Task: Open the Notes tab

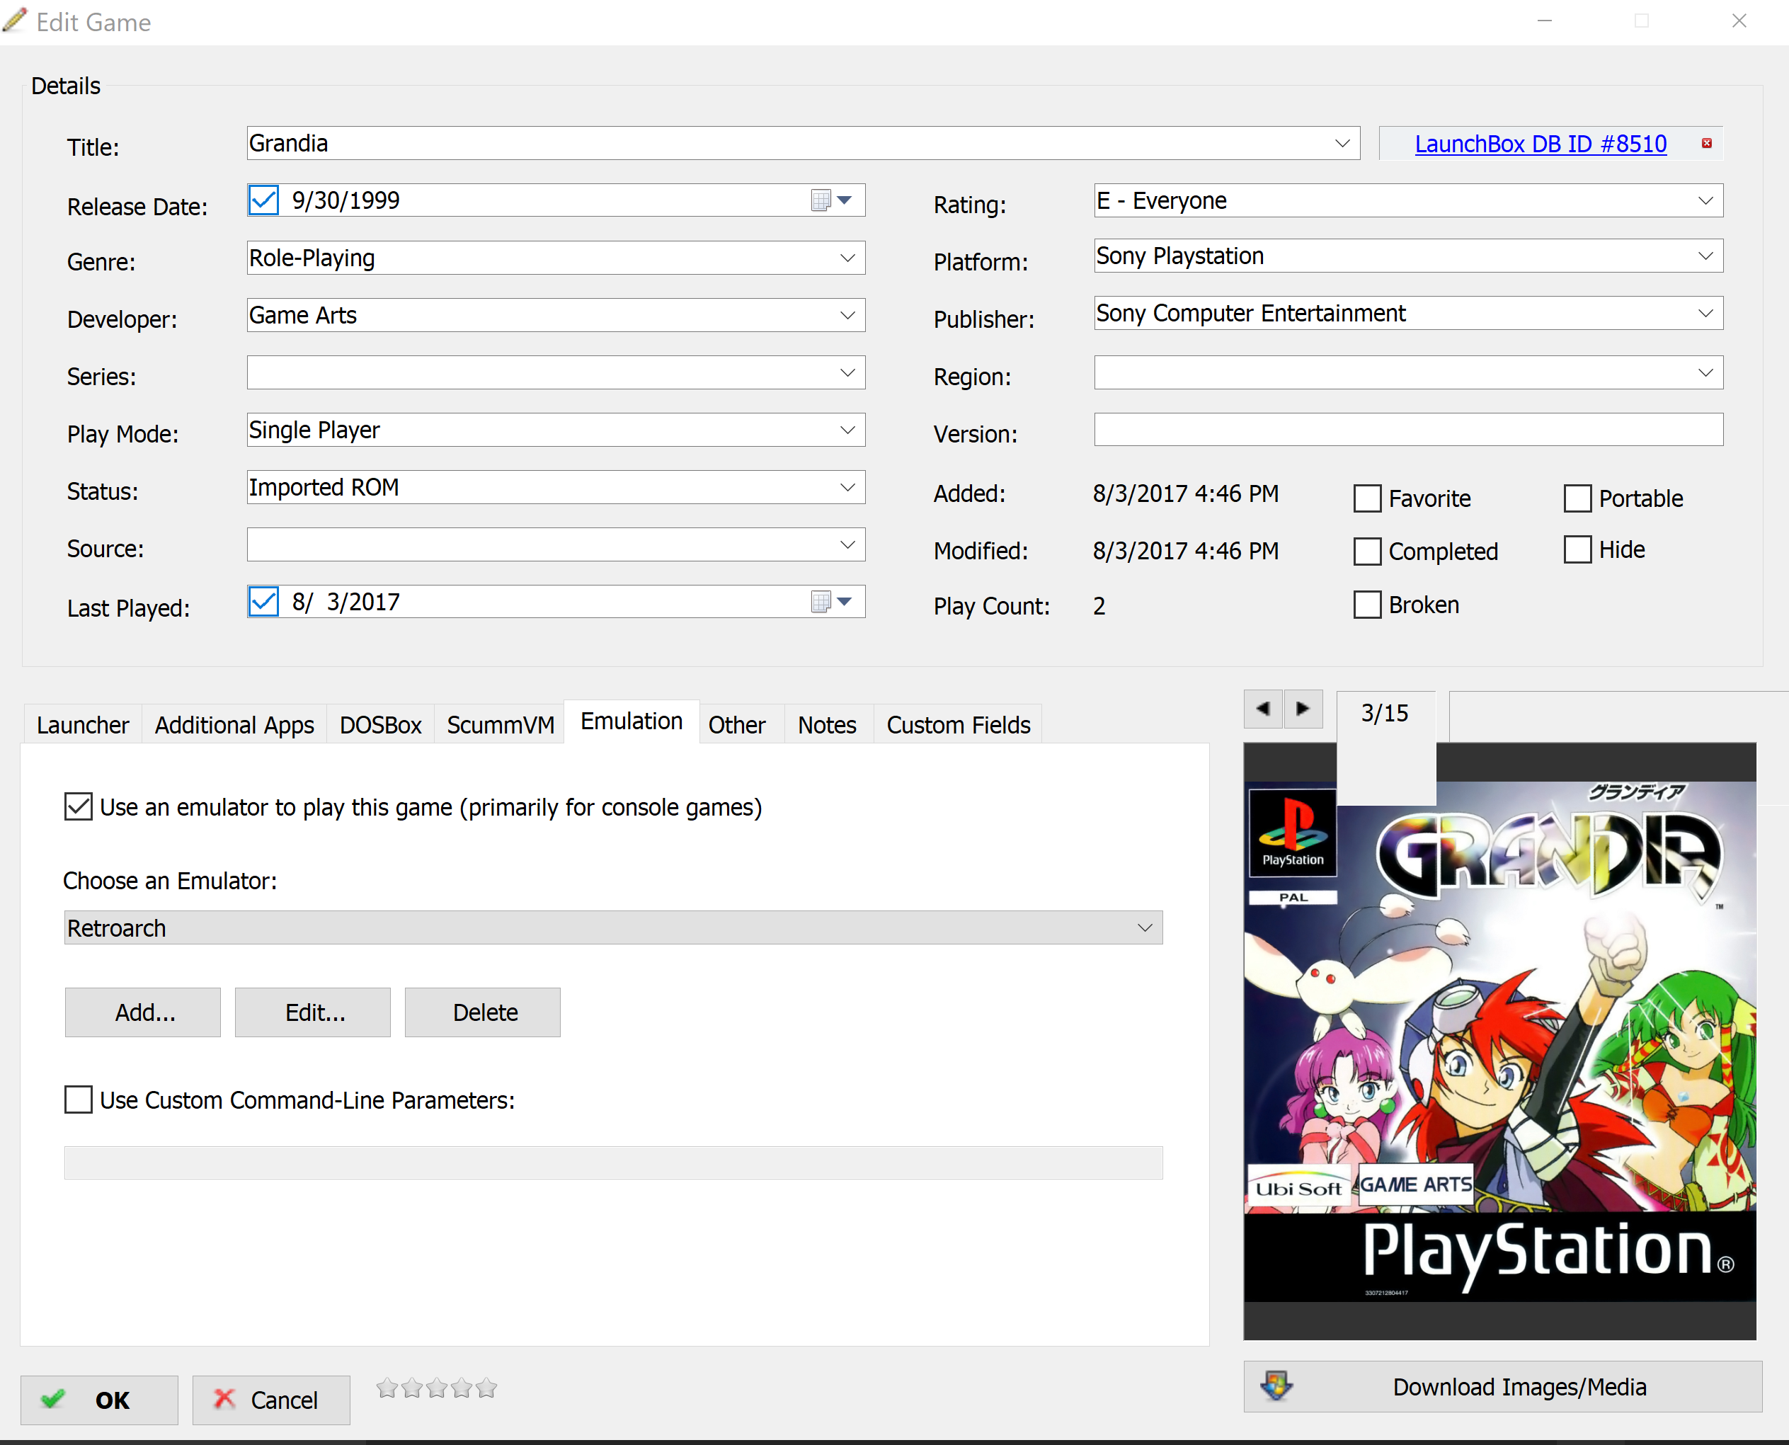Action: coord(827,725)
